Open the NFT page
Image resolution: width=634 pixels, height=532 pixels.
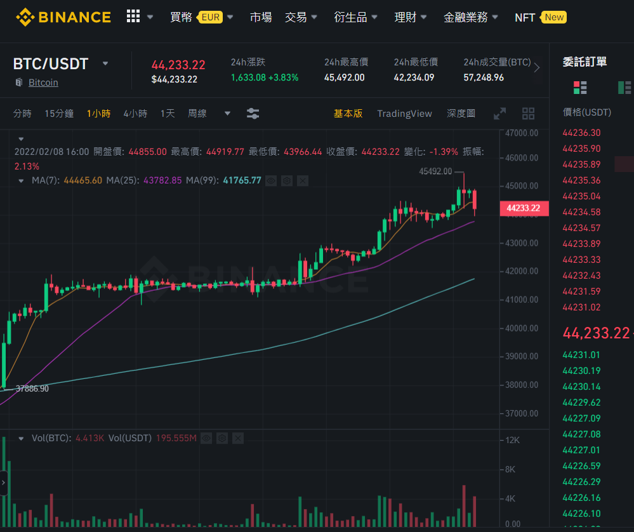click(525, 17)
